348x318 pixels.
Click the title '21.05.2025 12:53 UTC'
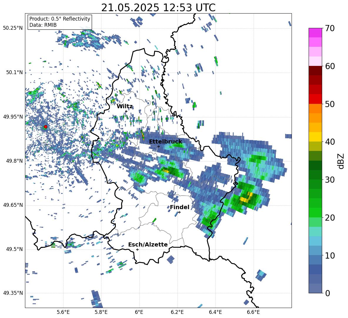158,8
